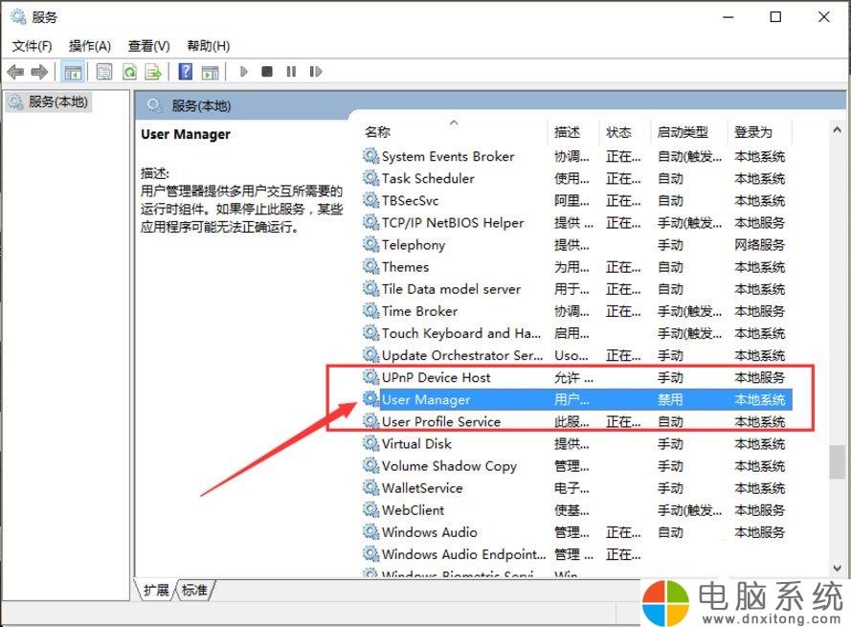Click gear icon of Themes service
This screenshot has height=627, width=851.
click(370, 267)
